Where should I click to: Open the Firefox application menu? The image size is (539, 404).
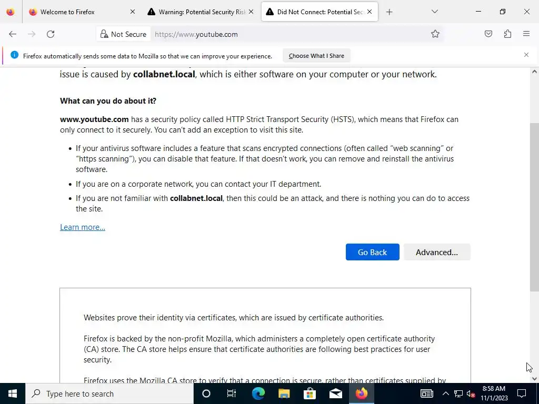tap(526, 34)
